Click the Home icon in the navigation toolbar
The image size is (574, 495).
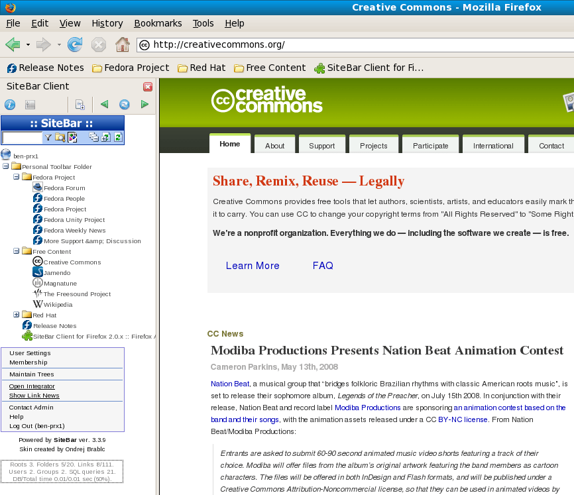pyautogui.click(x=121, y=44)
